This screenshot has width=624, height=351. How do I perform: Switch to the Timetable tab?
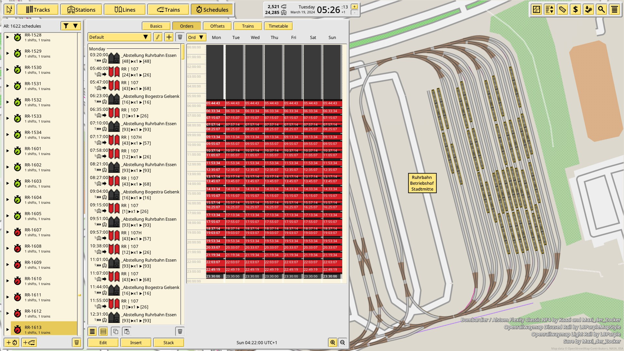[x=278, y=26]
